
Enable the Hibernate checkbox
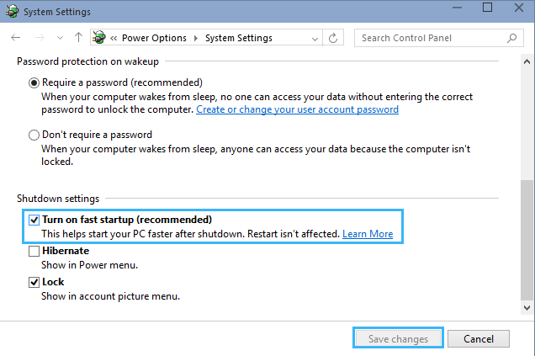34,251
